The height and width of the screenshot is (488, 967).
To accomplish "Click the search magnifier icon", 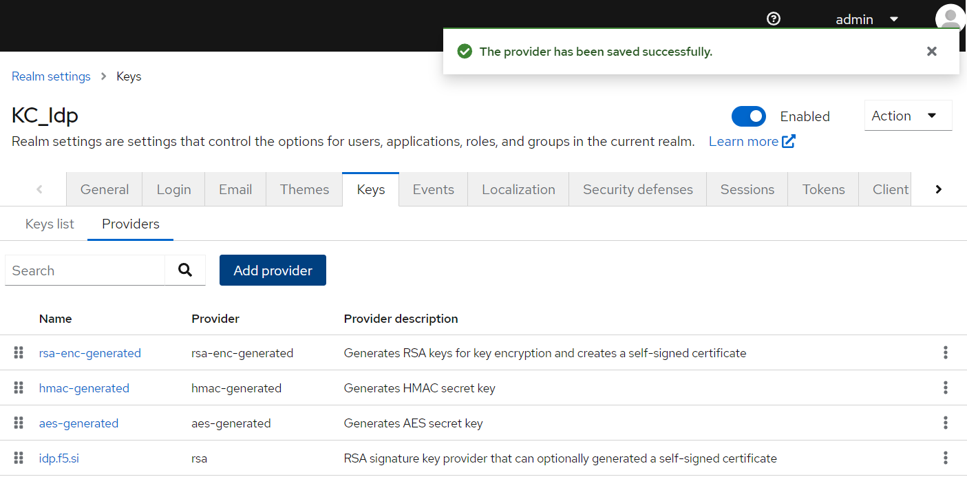I will (x=185, y=270).
